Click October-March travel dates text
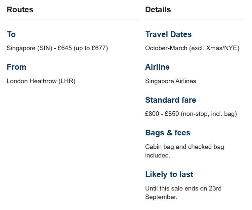This screenshot has height=210, width=252. pyautogui.click(x=192, y=48)
